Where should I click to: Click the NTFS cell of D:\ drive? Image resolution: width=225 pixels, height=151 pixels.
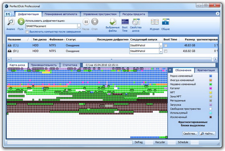[x=53, y=51]
